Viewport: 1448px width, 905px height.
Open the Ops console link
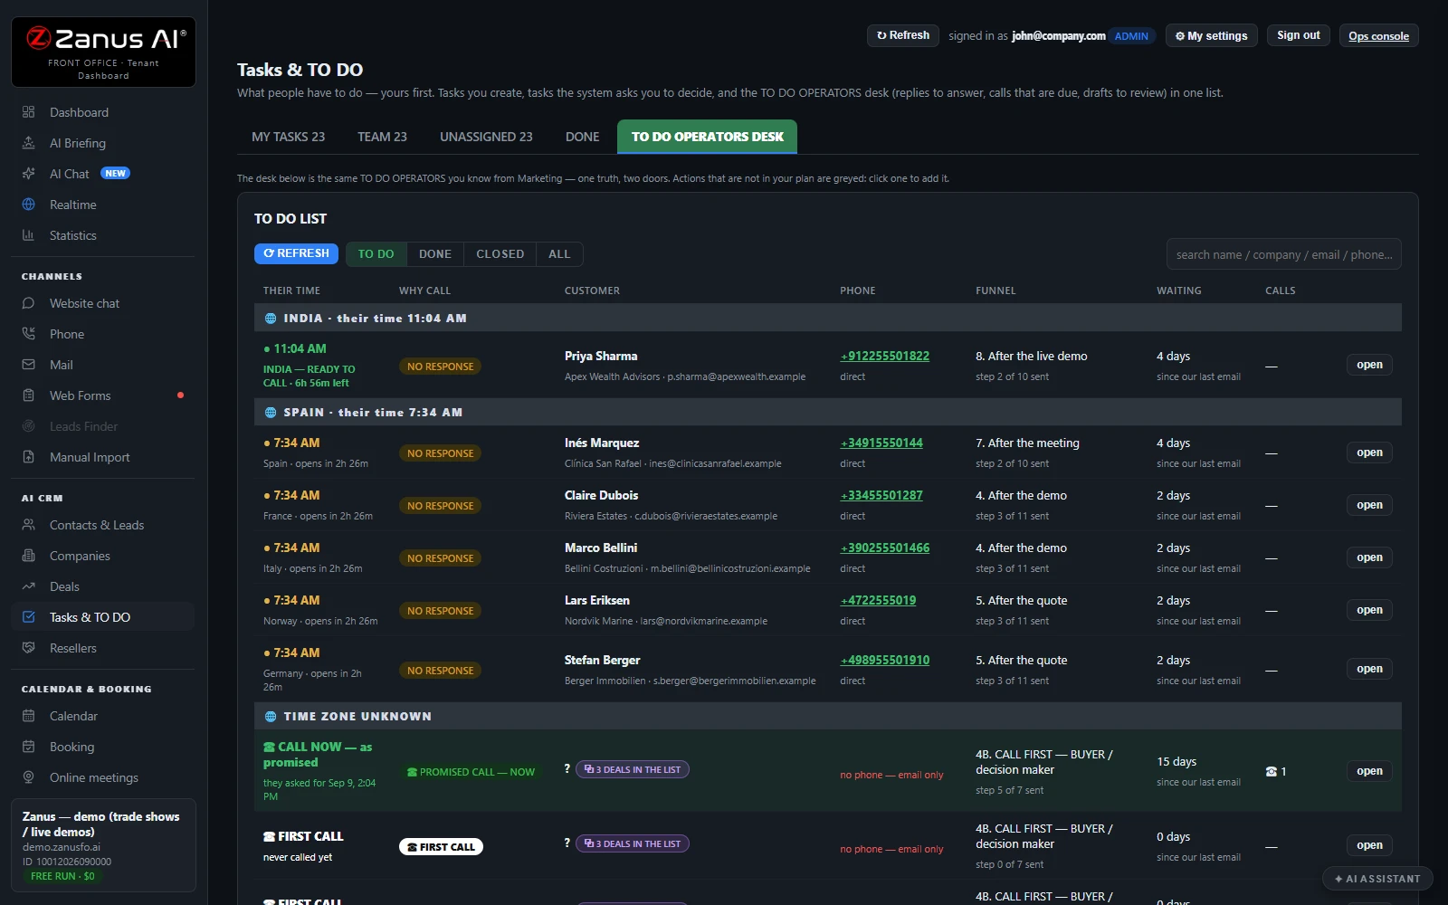click(x=1378, y=35)
